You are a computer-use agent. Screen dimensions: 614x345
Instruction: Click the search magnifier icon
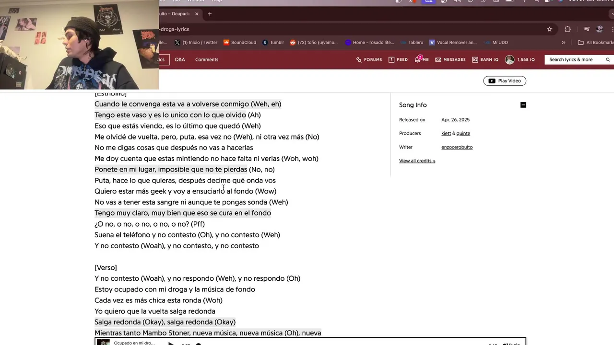click(x=608, y=60)
